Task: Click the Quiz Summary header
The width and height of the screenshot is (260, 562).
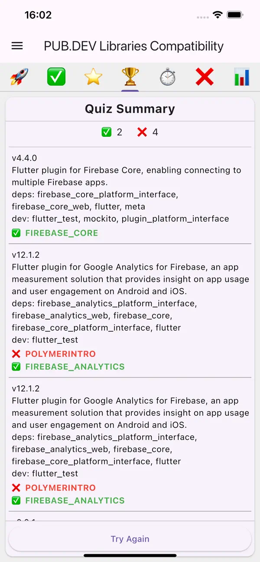Action: tap(130, 109)
